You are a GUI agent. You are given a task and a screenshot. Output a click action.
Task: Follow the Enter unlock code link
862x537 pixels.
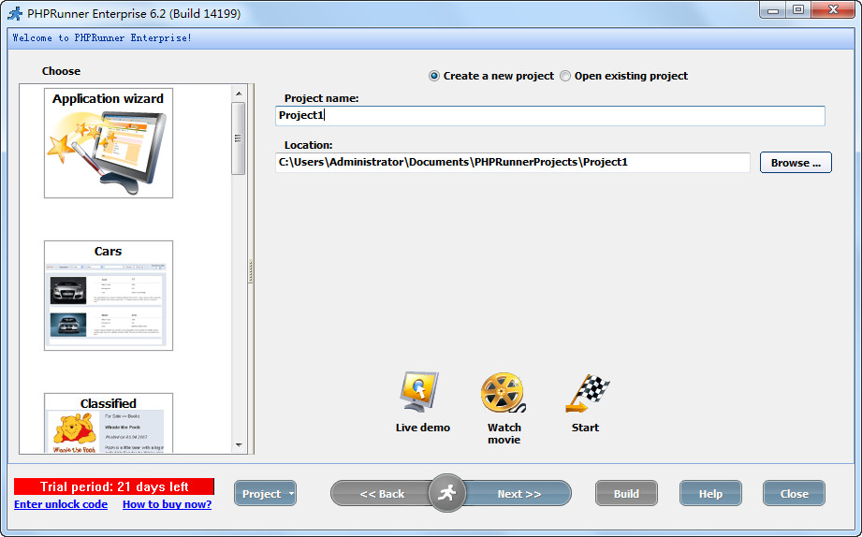click(61, 504)
